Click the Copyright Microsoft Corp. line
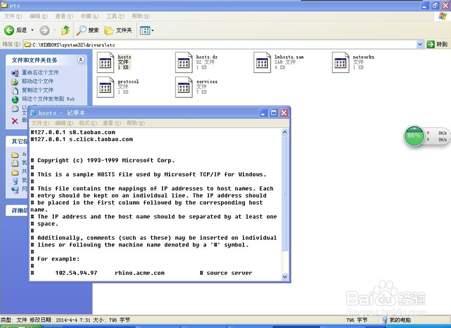 pyautogui.click(x=103, y=160)
